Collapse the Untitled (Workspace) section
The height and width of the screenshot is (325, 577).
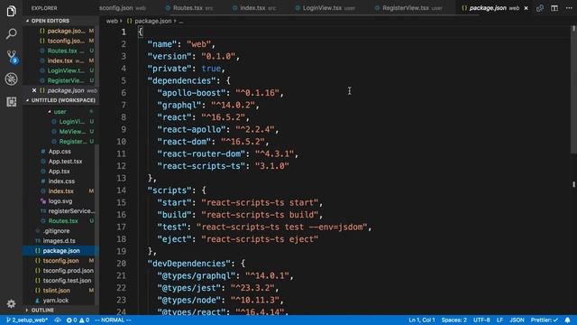click(60, 100)
